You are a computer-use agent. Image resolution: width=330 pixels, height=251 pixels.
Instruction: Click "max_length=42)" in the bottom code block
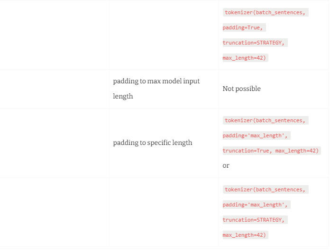pyautogui.click(x=245, y=235)
